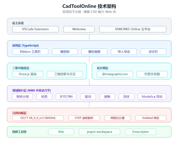
Task: Click the 构建工具链 heading
Action: (19, 132)
